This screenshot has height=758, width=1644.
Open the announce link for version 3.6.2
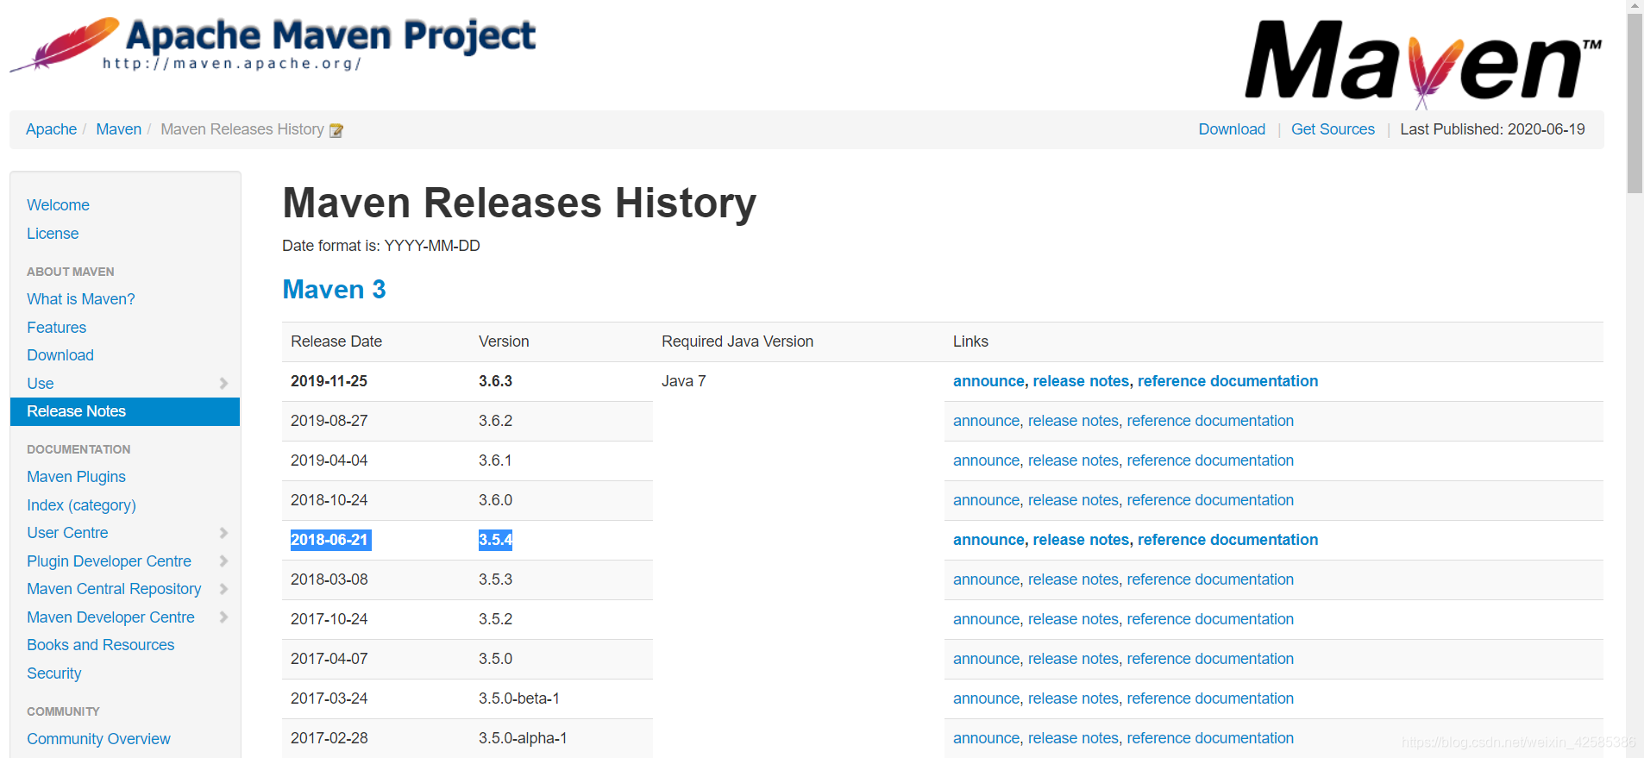[987, 421]
